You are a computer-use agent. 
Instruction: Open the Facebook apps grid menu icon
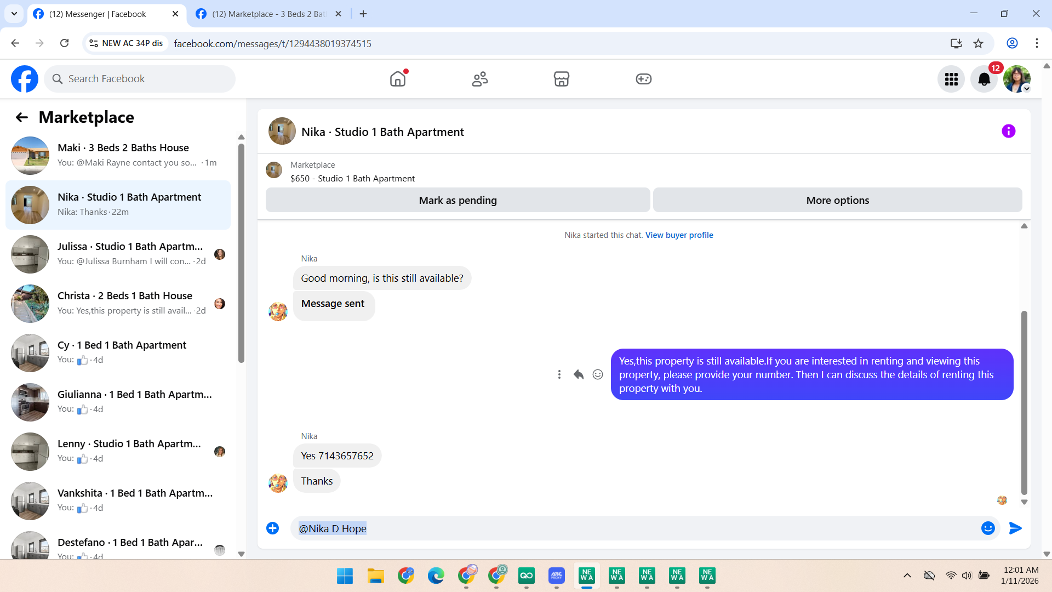(x=951, y=79)
